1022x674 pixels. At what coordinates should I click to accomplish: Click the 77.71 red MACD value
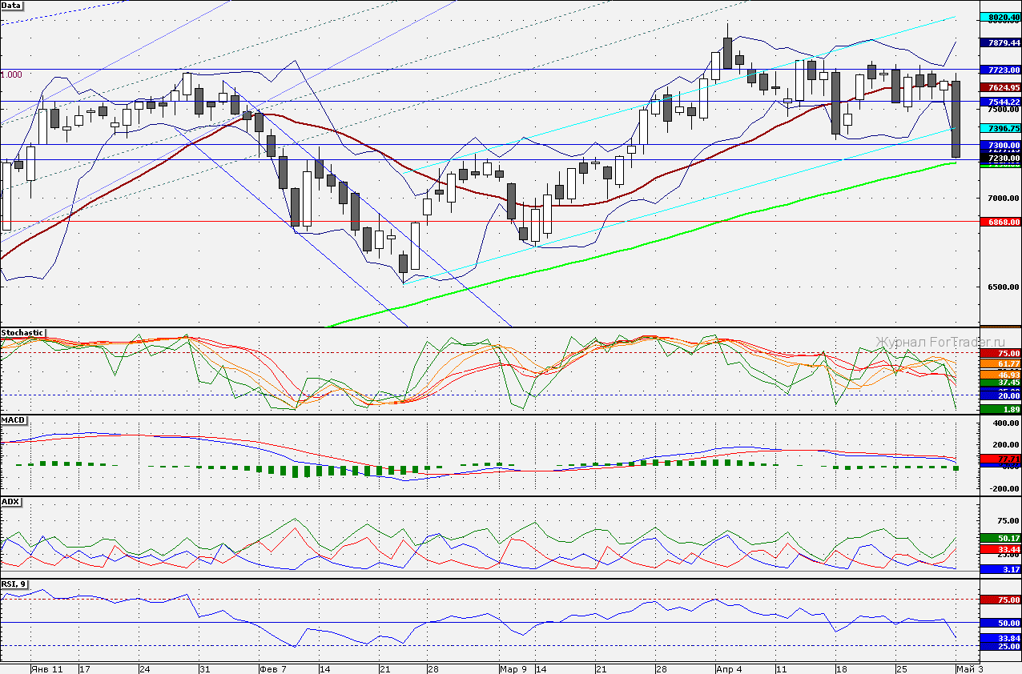click(1000, 459)
